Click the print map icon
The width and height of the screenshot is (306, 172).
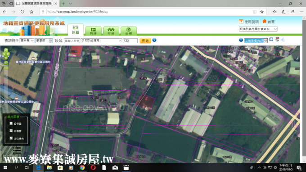pos(277,40)
